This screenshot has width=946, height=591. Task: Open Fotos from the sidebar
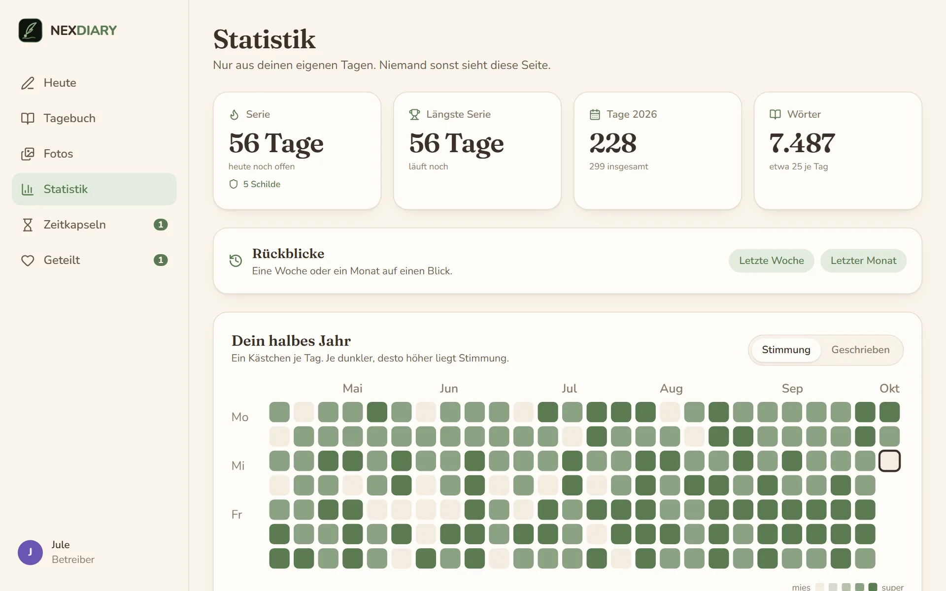tap(94, 154)
